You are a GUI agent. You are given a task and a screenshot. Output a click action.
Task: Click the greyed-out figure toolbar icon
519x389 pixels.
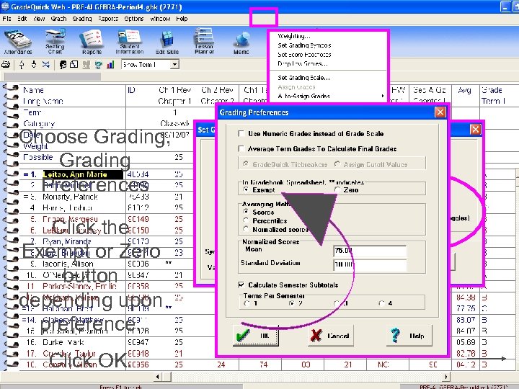tap(86, 65)
